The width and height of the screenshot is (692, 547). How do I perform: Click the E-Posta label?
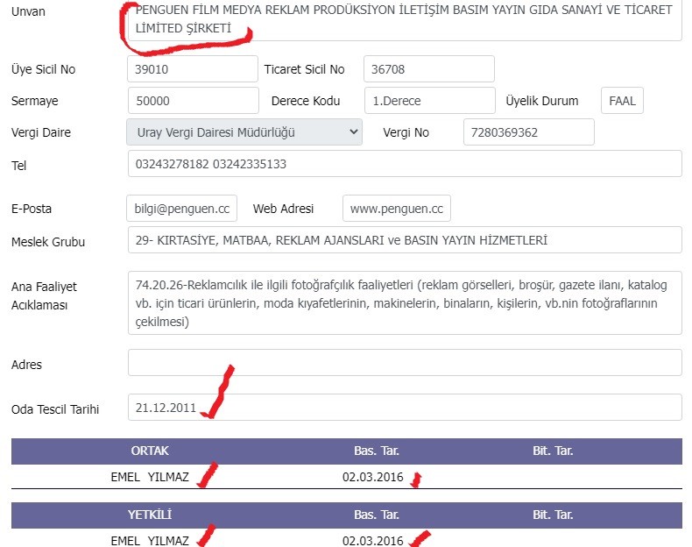(x=32, y=209)
